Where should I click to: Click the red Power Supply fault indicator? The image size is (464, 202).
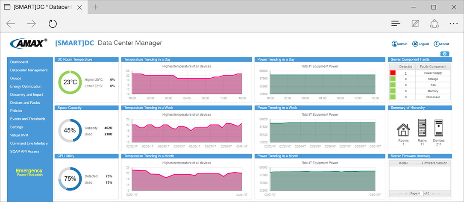click(393, 73)
